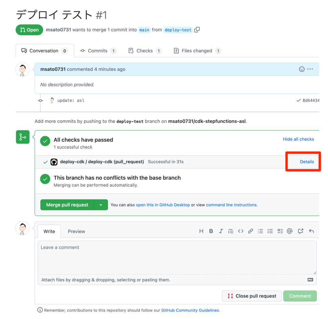
Task: Open Details for the deploy-cdk check
Action: [x=306, y=161]
